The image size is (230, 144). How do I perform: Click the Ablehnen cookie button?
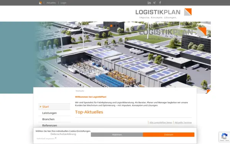point(117,135)
